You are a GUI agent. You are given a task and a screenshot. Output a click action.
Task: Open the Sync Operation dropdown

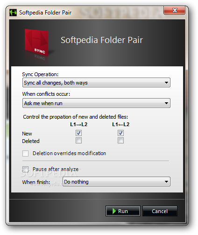coord(96,83)
